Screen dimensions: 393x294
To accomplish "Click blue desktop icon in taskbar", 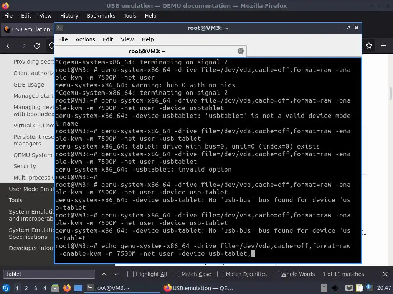I will coord(78,288).
